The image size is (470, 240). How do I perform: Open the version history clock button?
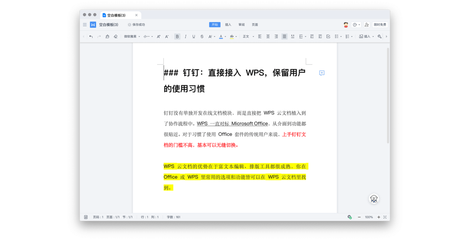click(356, 25)
